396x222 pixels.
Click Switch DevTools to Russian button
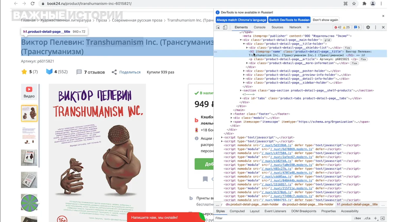tap(289, 20)
